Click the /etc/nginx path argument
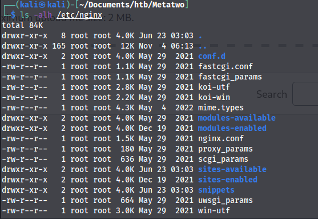 coord(79,15)
